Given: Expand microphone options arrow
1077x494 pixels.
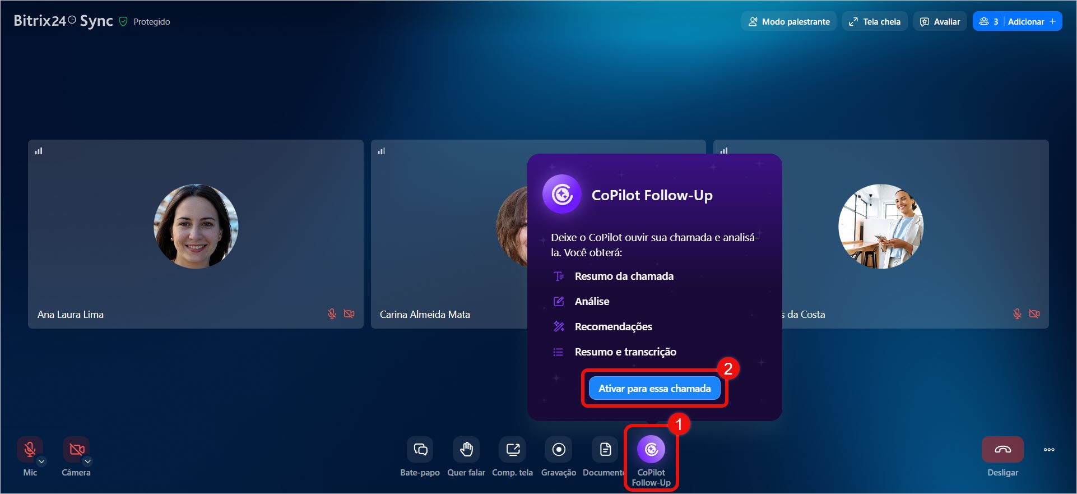Looking at the screenshot, I should [41, 461].
